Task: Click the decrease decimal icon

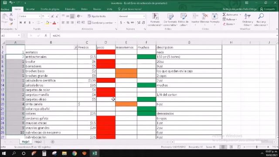Action: pos(143,23)
